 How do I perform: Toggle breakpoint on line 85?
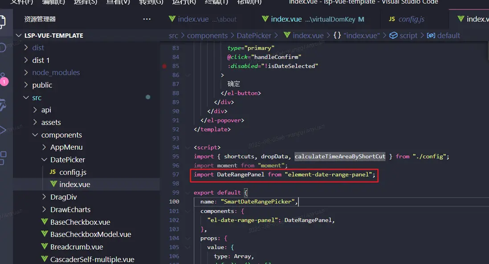pyautogui.click(x=164, y=66)
